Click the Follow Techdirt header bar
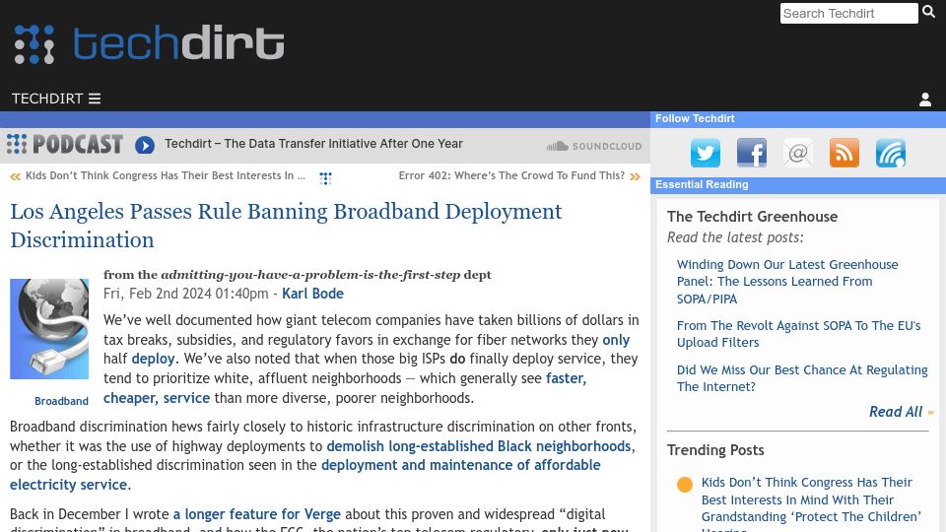The image size is (946, 532). point(797,119)
